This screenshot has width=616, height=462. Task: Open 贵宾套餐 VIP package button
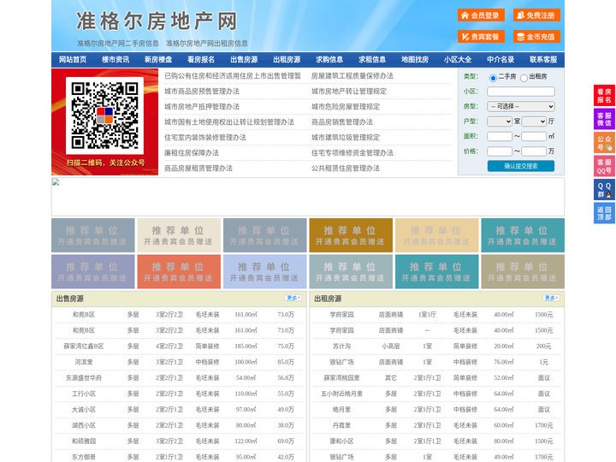point(481,37)
